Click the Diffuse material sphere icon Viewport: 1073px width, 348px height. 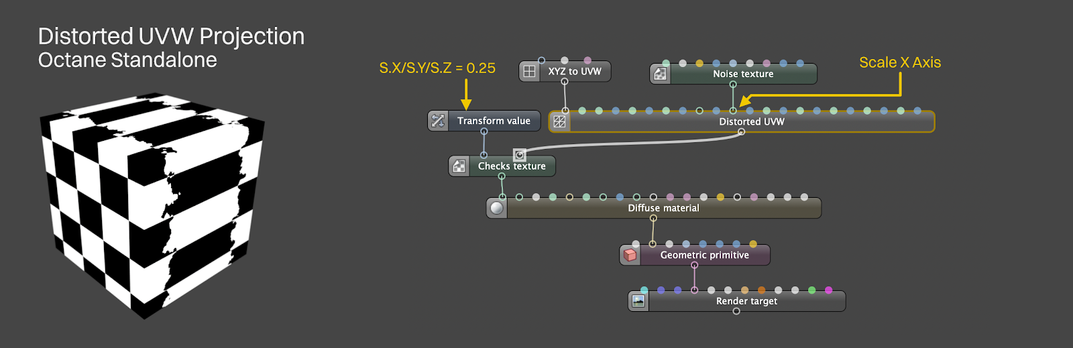(496, 208)
